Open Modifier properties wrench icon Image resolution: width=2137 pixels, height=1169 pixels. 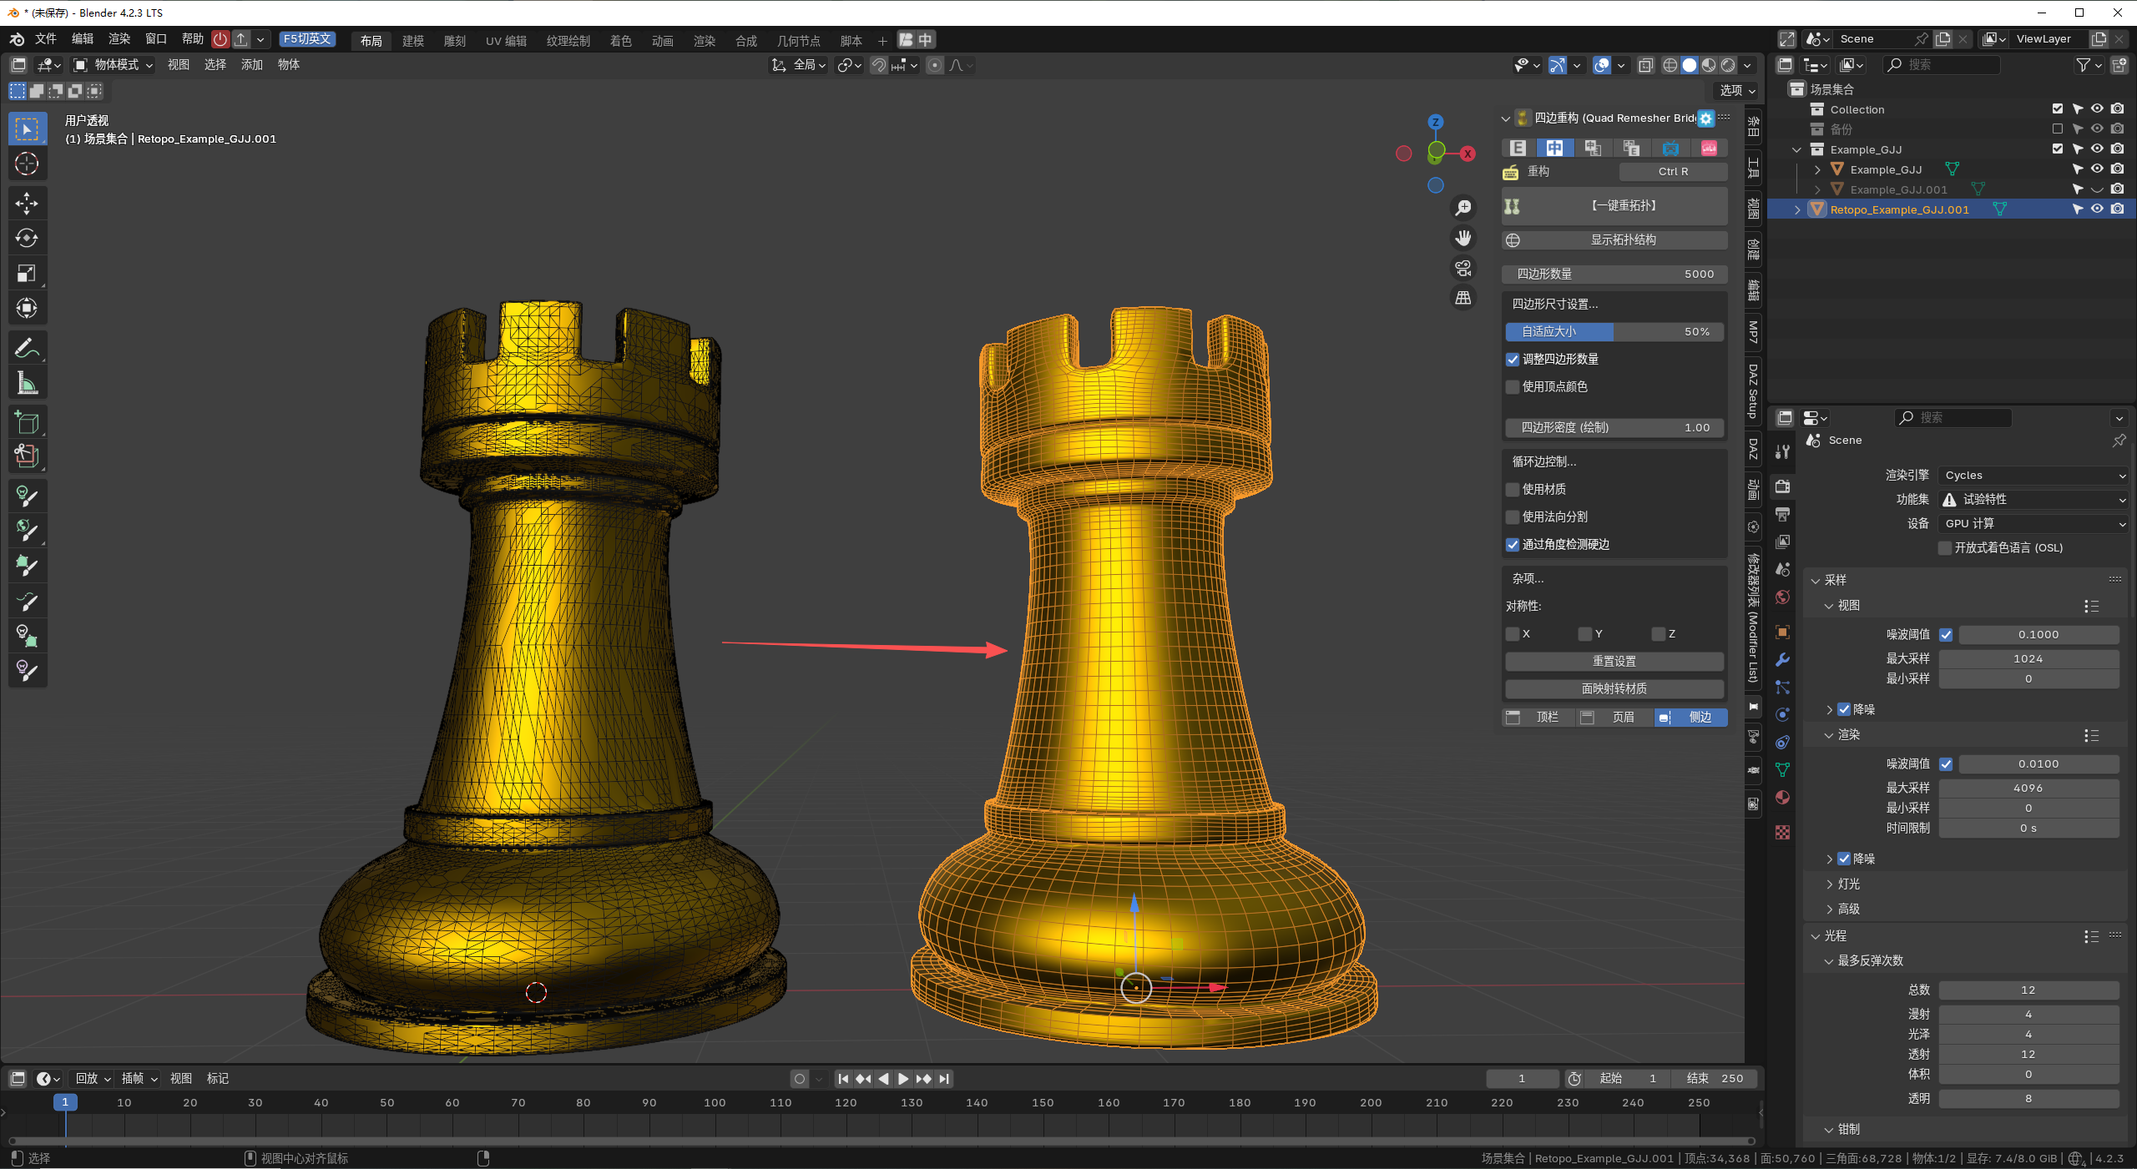click(1783, 660)
